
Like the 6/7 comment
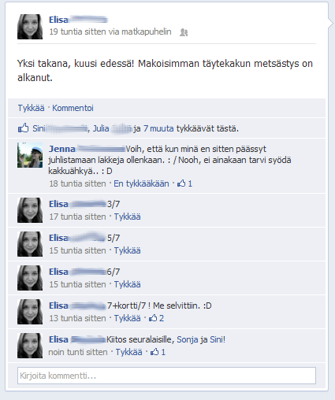pyautogui.click(x=127, y=284)
